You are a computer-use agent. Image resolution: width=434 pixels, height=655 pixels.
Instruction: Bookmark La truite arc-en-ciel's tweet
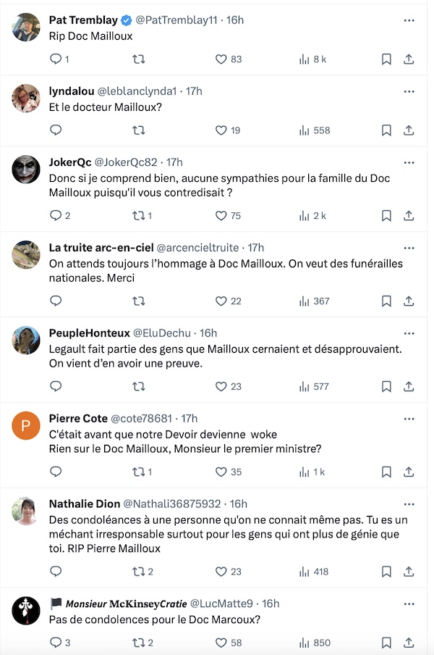[386, 301]
